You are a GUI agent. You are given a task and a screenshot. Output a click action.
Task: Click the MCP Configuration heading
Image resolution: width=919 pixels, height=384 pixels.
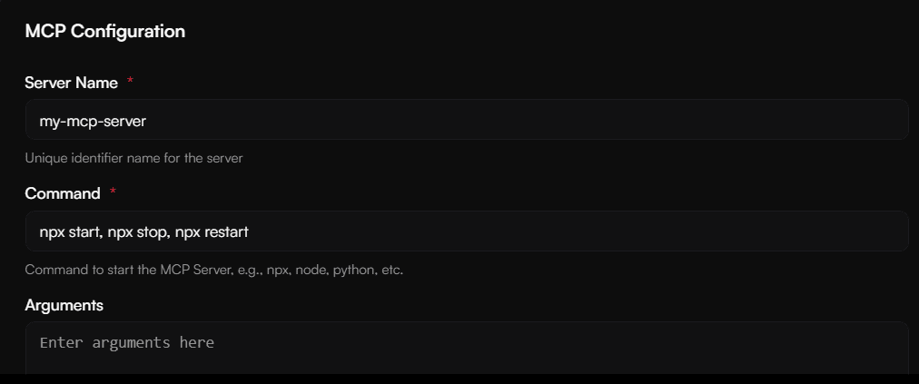(x=104, y=31)
